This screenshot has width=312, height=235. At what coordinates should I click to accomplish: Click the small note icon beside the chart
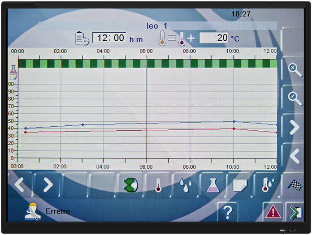pyautogui.click(x=13, y=77)
